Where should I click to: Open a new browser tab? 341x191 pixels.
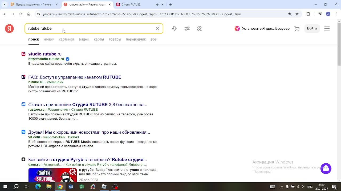[170, 5]
